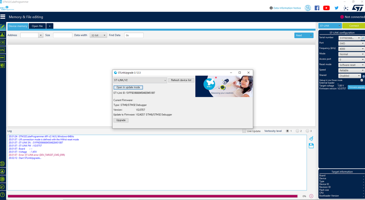The image size is (365, 200).
Task: Click the Not connected status indicator
Action: click(353, 17)
